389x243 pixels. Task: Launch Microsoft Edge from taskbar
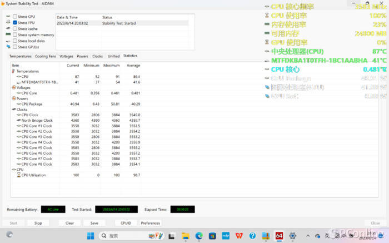pyautogui.click(x=199, y=236)
